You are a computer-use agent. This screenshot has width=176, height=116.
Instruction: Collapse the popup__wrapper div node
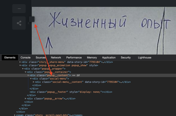point(23,69)
